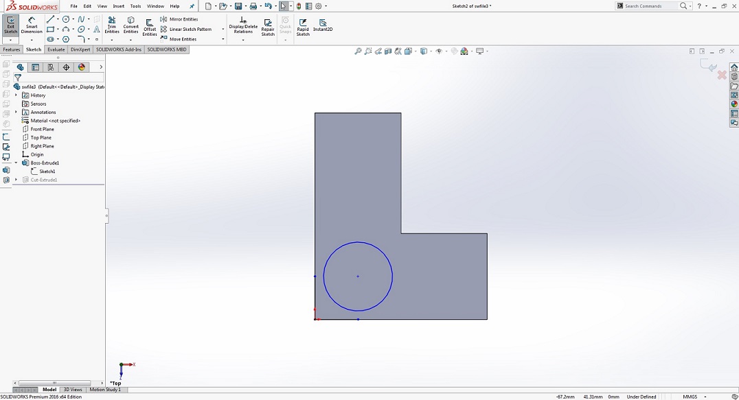
Task: Select the Sketch Fillet tool
Action: tap(81, 39)
